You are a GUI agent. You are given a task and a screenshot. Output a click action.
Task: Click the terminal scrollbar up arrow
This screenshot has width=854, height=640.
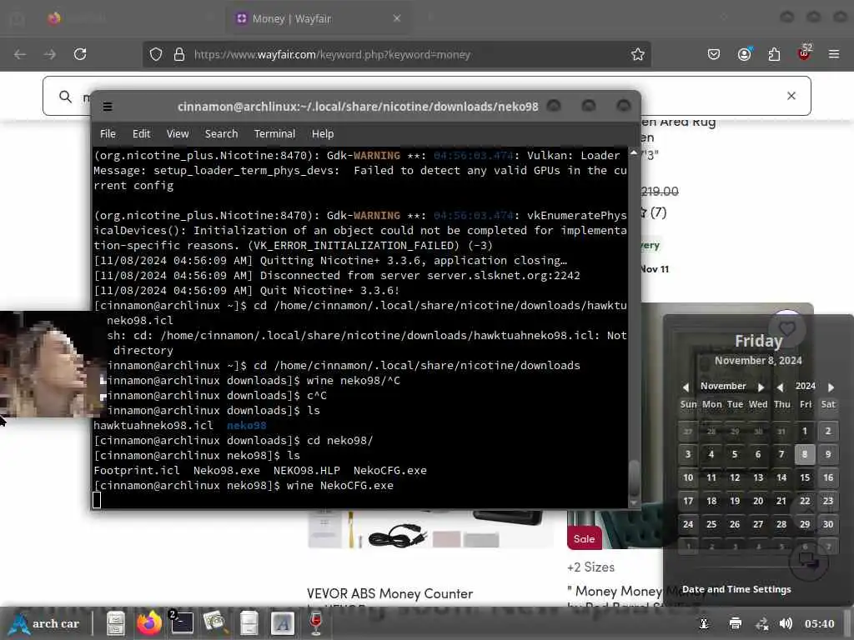[634, 154]
